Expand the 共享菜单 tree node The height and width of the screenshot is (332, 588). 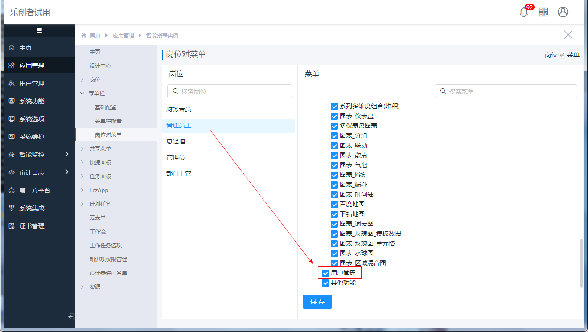pos(82,149)
